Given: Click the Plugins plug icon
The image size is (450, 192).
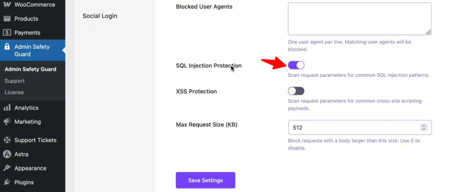Looking at the screenshot, I should tap(7, 182).
